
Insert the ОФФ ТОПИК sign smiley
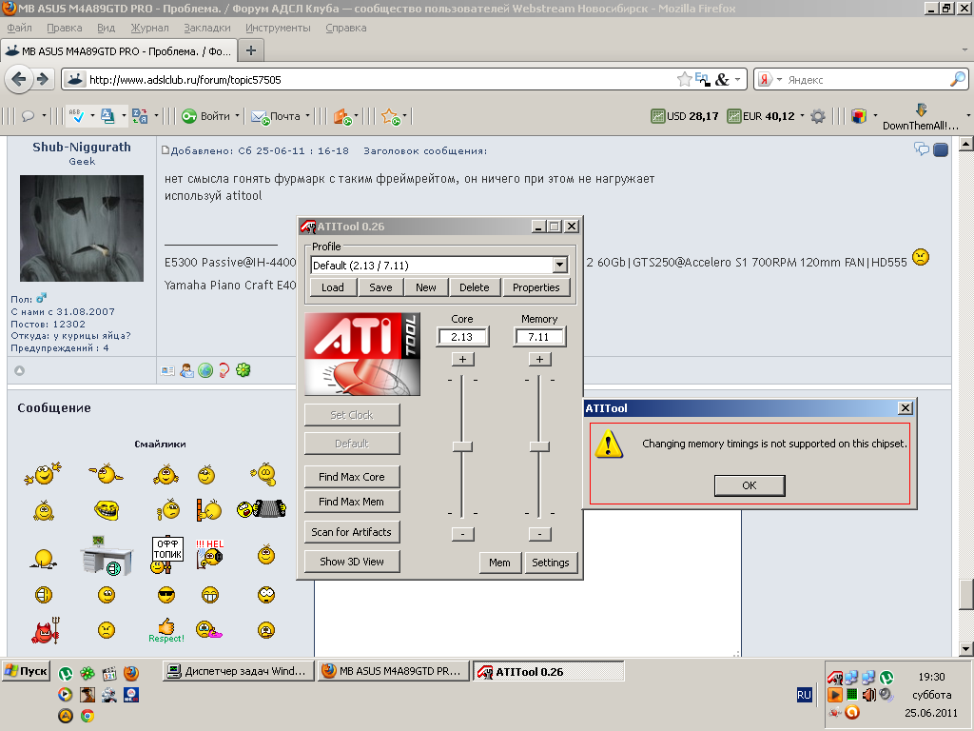[167, 555]
